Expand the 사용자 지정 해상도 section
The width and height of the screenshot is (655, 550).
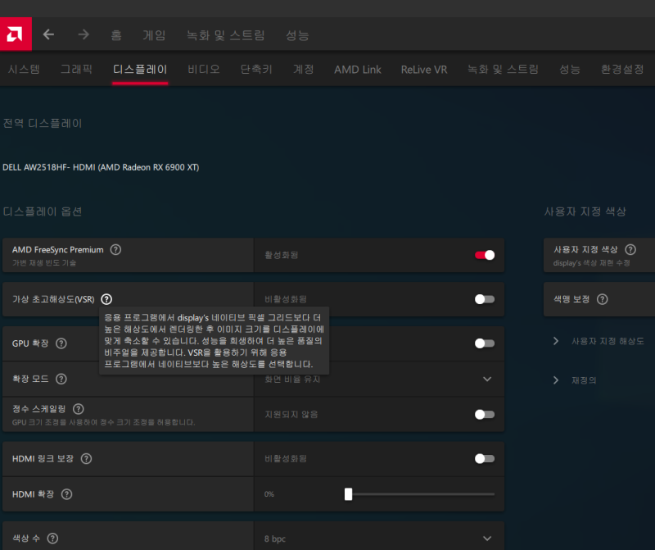point(591,340)
